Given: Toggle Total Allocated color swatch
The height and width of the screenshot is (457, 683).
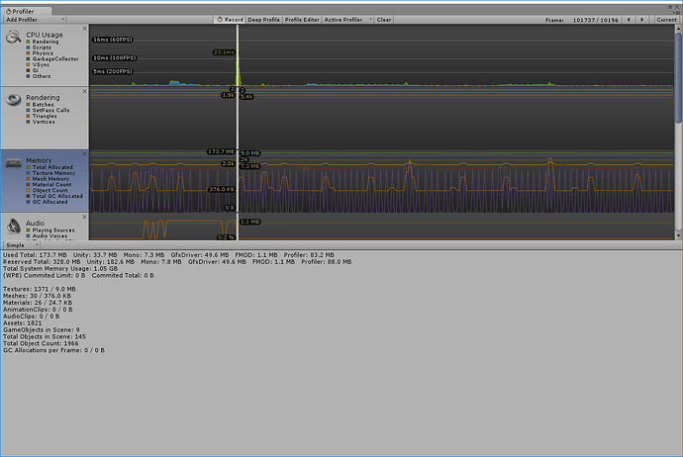Looking at the screenshot, I should pos(29,167).
